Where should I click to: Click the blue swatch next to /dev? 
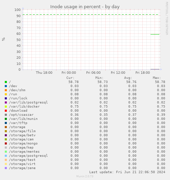(x=6, y=86)
